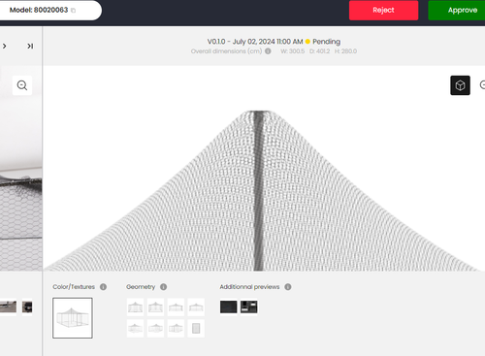Click the D: 401.2 depth value

tap(319, 51)
